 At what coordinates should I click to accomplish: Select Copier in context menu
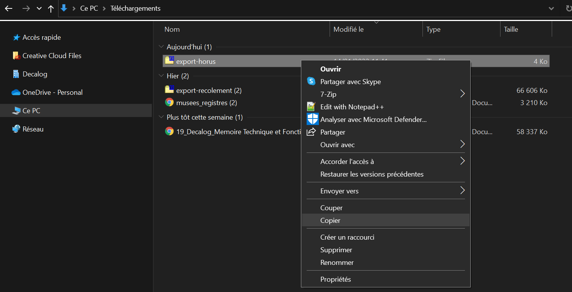point(330,220)
